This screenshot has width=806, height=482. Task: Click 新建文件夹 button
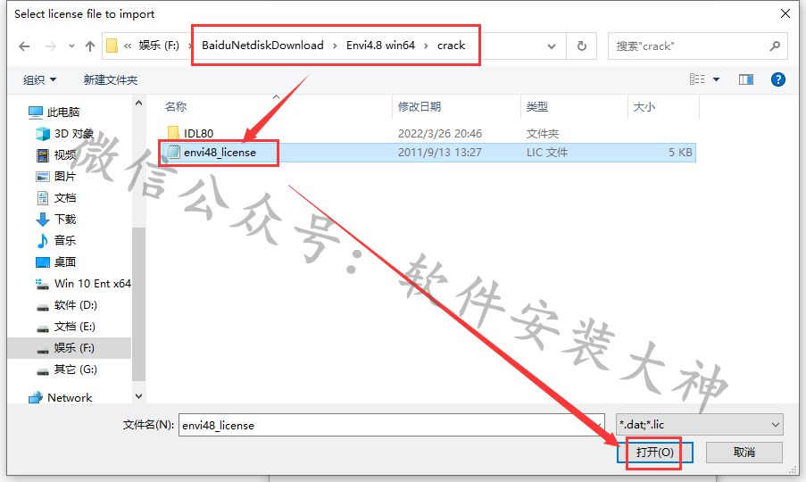(x=111, y=79)
